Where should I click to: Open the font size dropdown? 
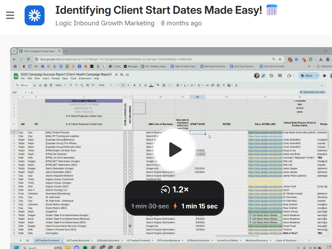pos(122,85)
